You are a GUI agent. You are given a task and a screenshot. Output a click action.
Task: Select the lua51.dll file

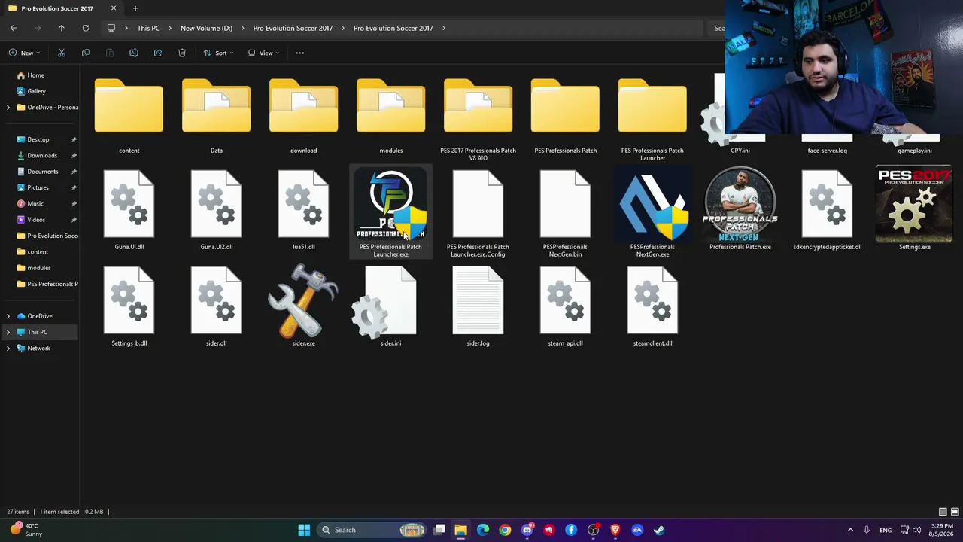(x=303, y=209)
